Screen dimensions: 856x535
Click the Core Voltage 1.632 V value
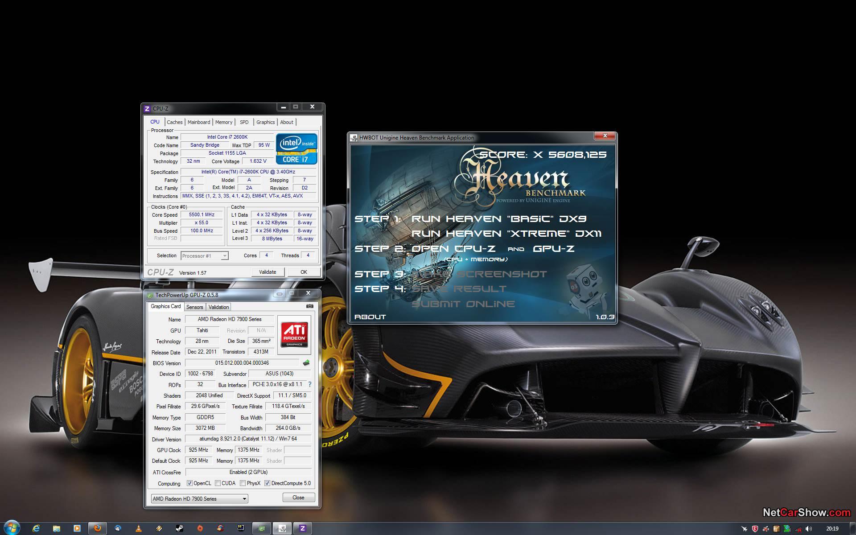click(x=258, y=161)
